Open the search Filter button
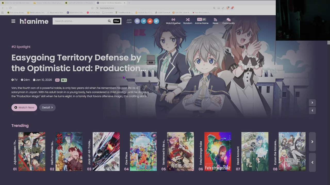Image resolution: width=330 pixels, height=185 pixels. tap(117, 21)
